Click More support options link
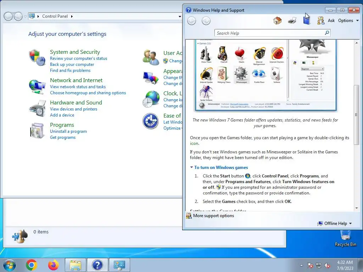Screen dimensions: 363x272 pos(213,216)
